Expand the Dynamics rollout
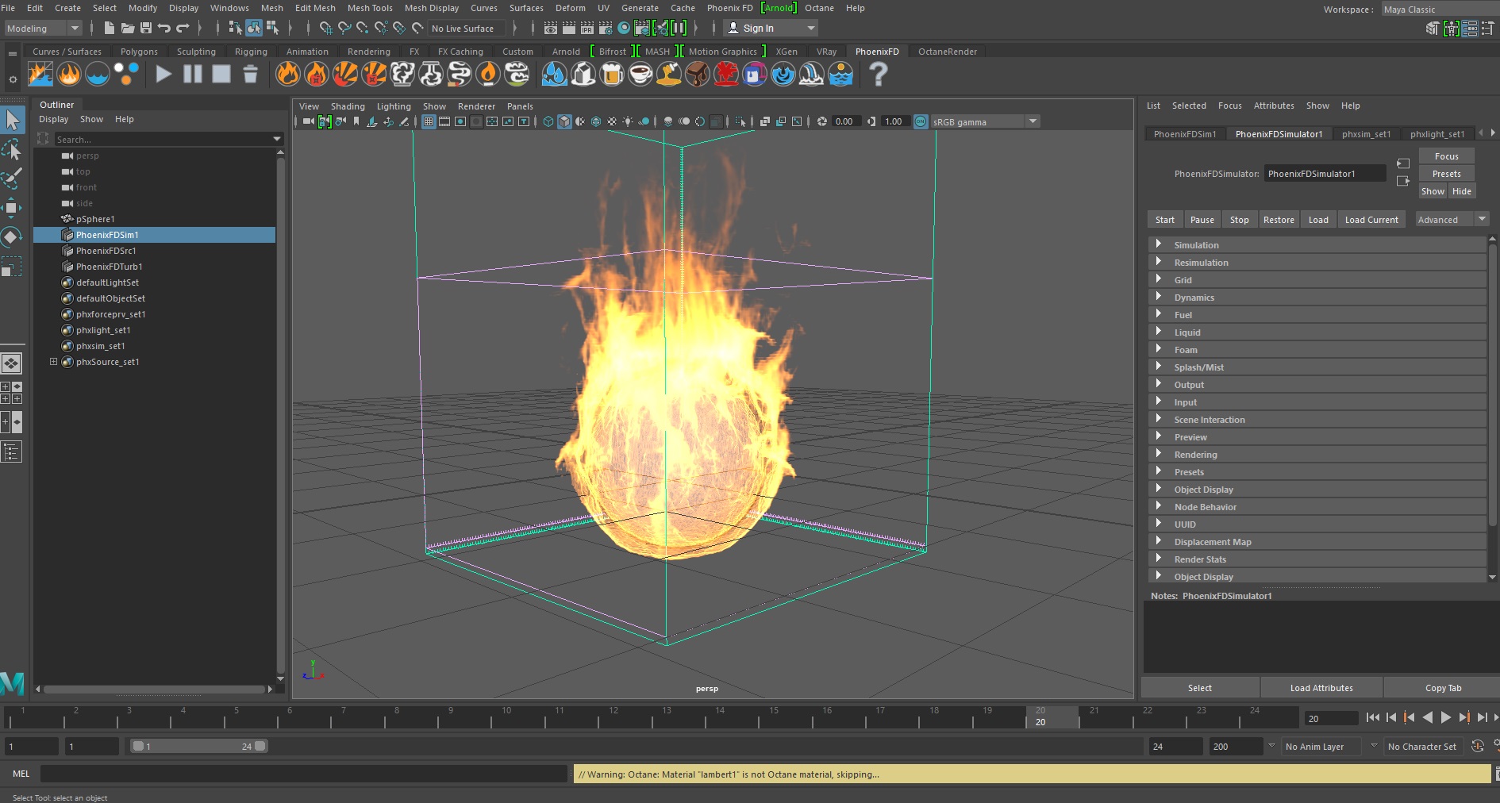 [x=1317, y=298]
